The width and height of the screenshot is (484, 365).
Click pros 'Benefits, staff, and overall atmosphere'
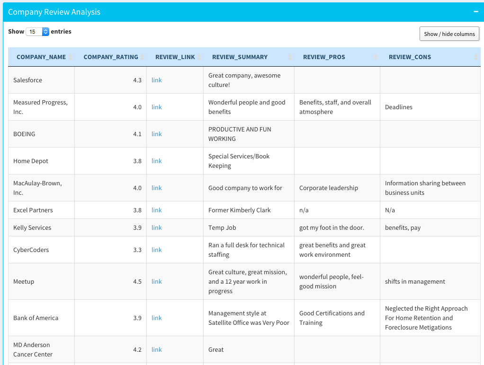[x=335, y=107]
